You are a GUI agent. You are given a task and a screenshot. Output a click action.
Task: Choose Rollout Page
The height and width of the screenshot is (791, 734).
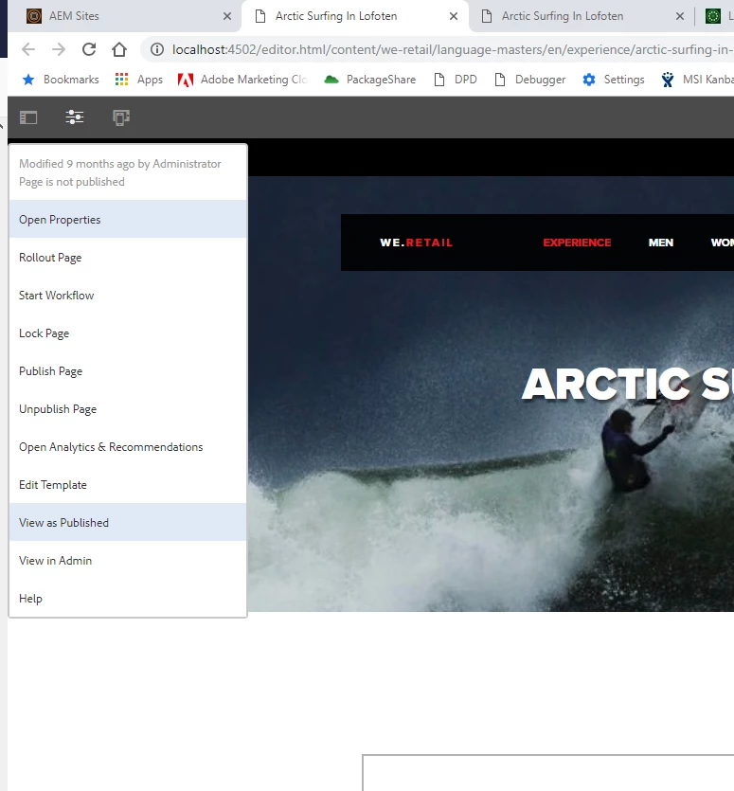point(128,258)
